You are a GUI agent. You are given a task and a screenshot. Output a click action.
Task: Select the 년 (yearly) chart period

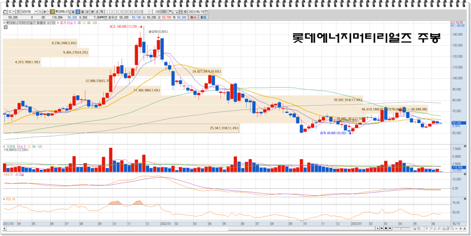coord(87,12)
